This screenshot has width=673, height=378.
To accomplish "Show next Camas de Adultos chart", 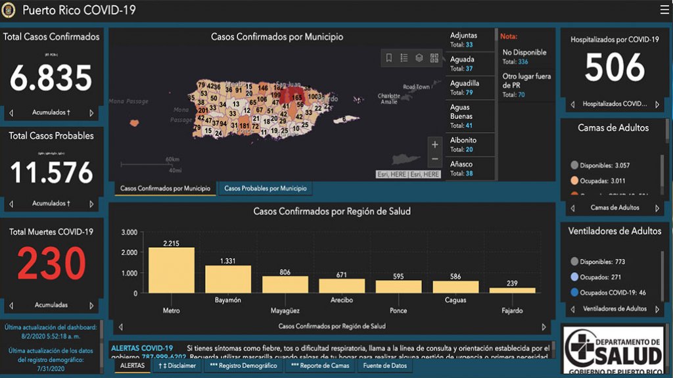I will coord(657,208).
